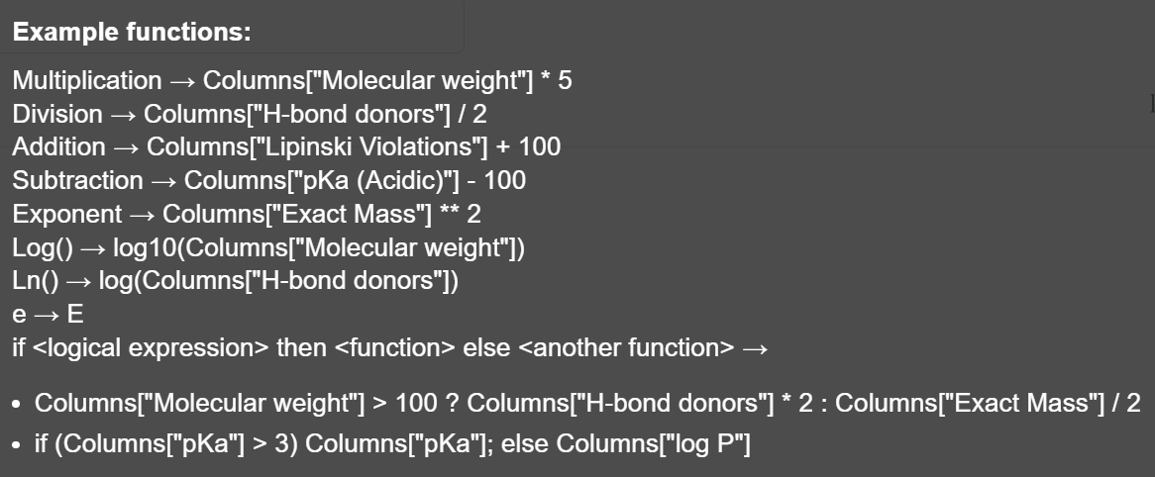
Task: Click the ternary Molecular weight > 100 example
Action: [587, 404]
